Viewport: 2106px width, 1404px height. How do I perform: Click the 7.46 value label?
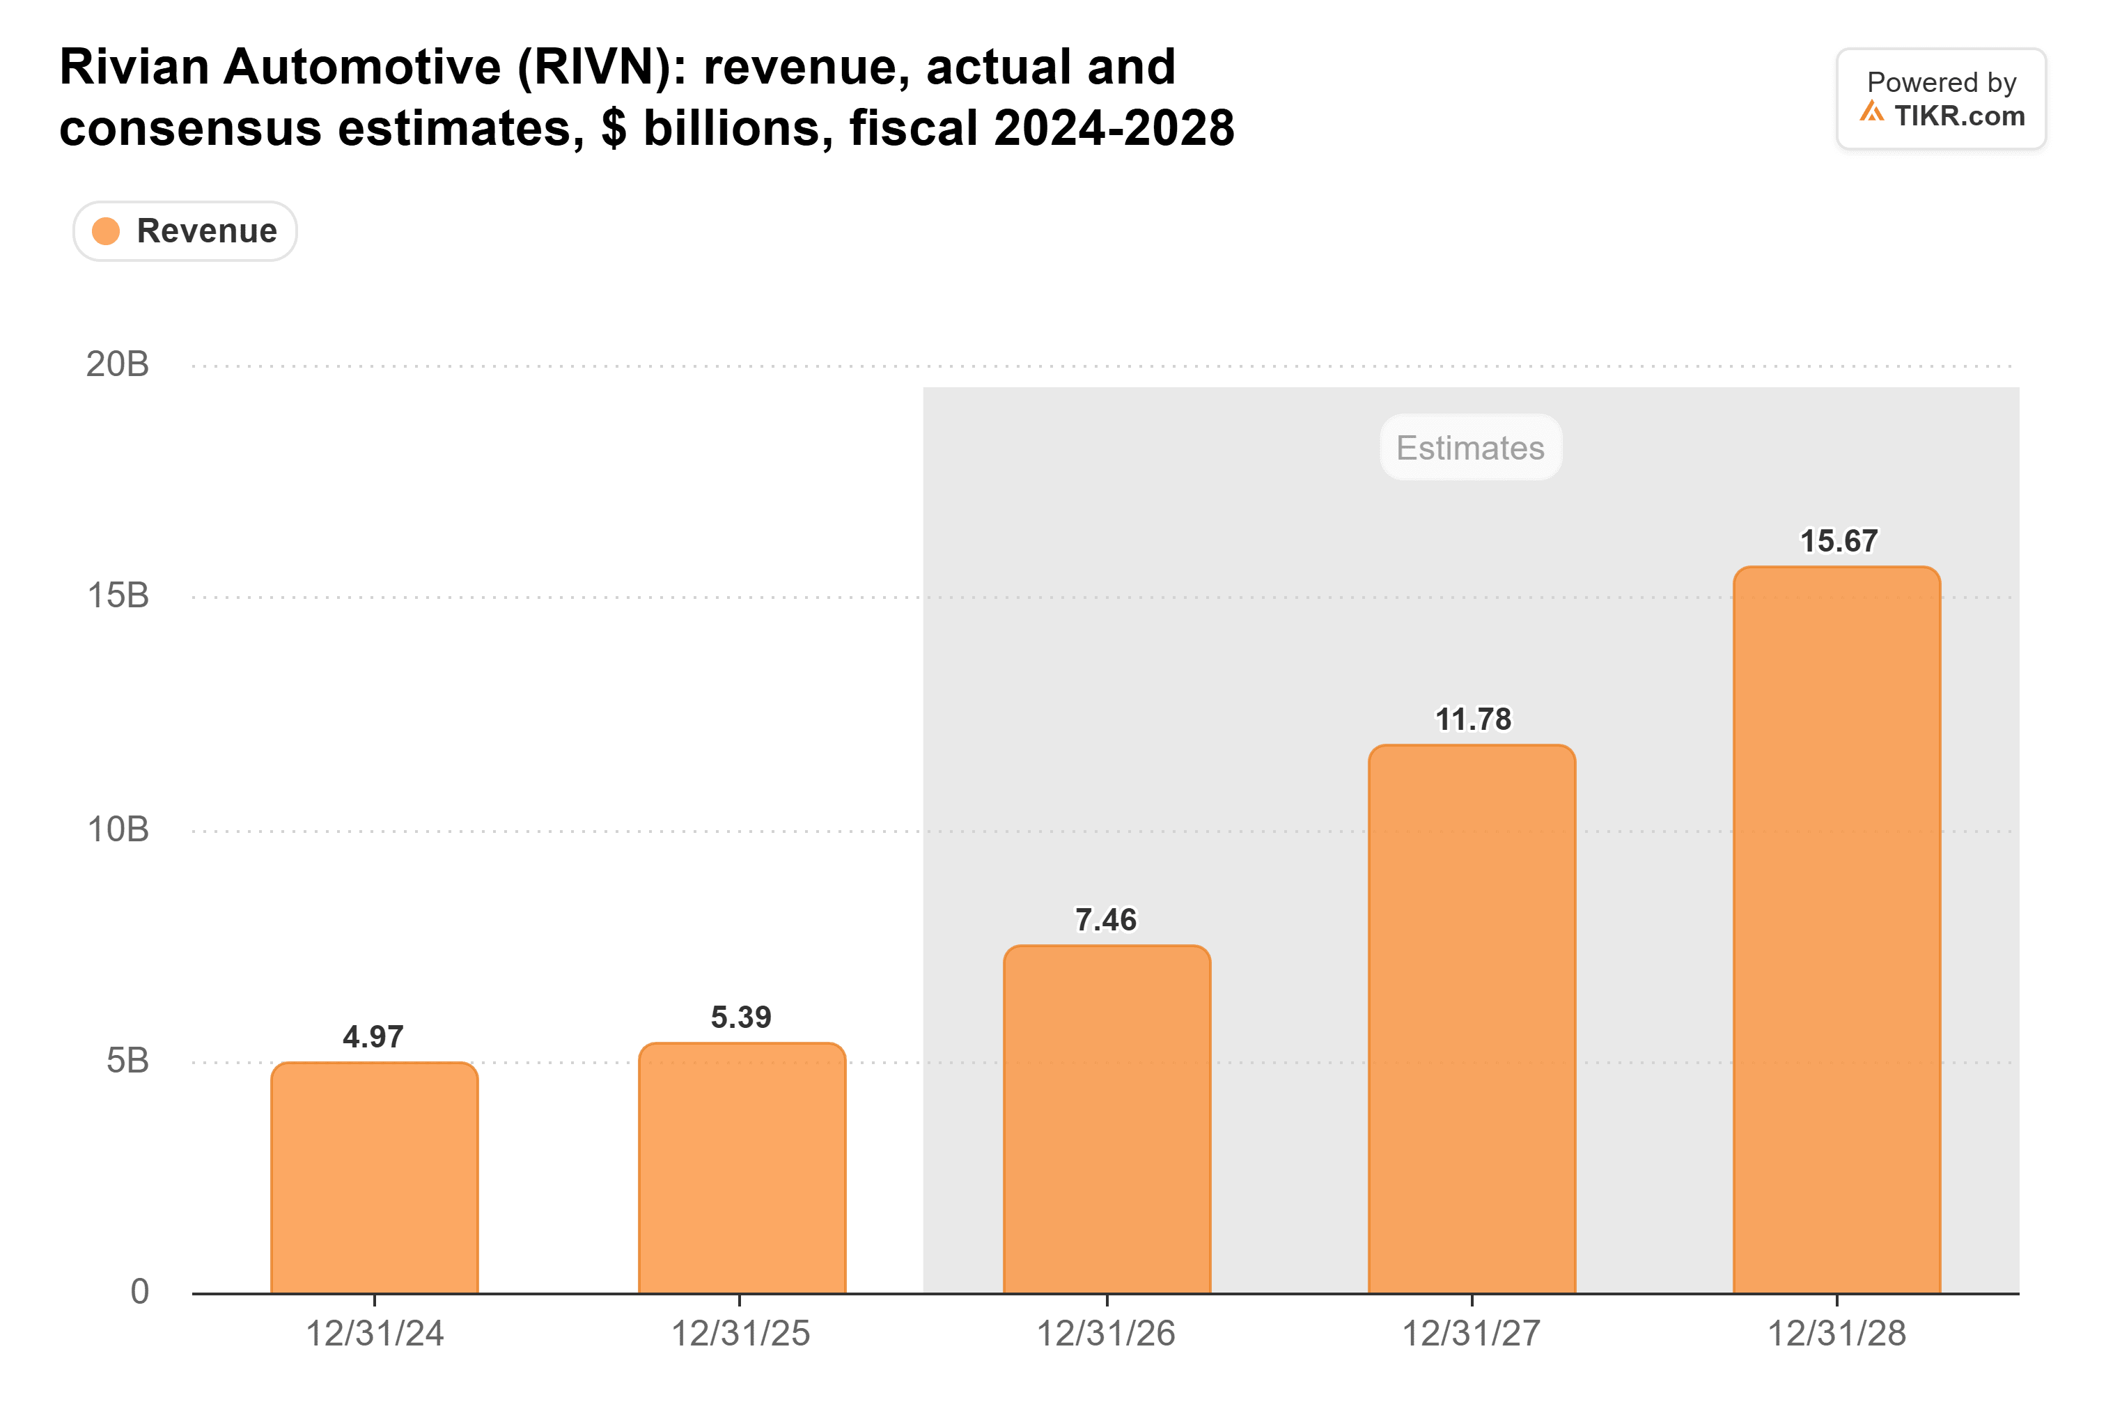1106,919
